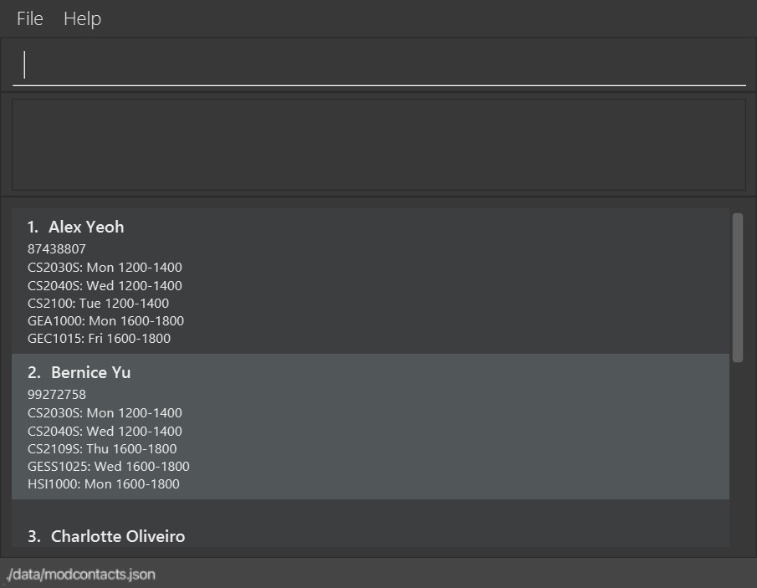Click Alex's CS2030S Mon 1200-1400 entry

(x=105, y=268)
